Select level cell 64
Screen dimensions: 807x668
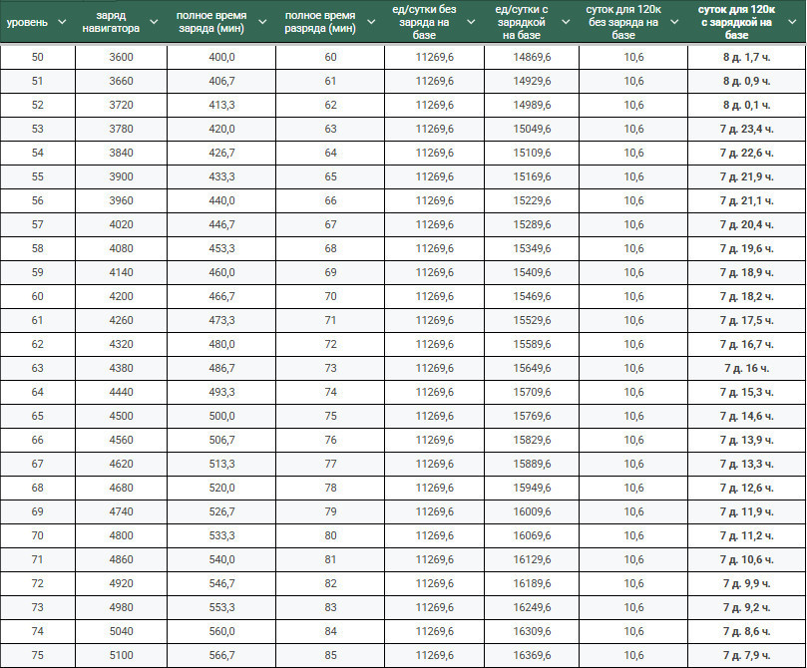(x=38, y=392)
